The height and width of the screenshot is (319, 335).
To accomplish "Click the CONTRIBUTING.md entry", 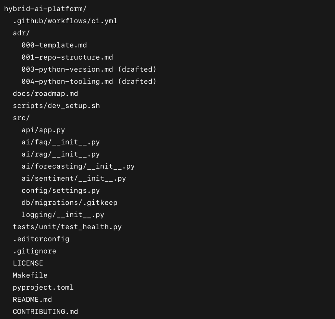I will (x=45, y=311).
